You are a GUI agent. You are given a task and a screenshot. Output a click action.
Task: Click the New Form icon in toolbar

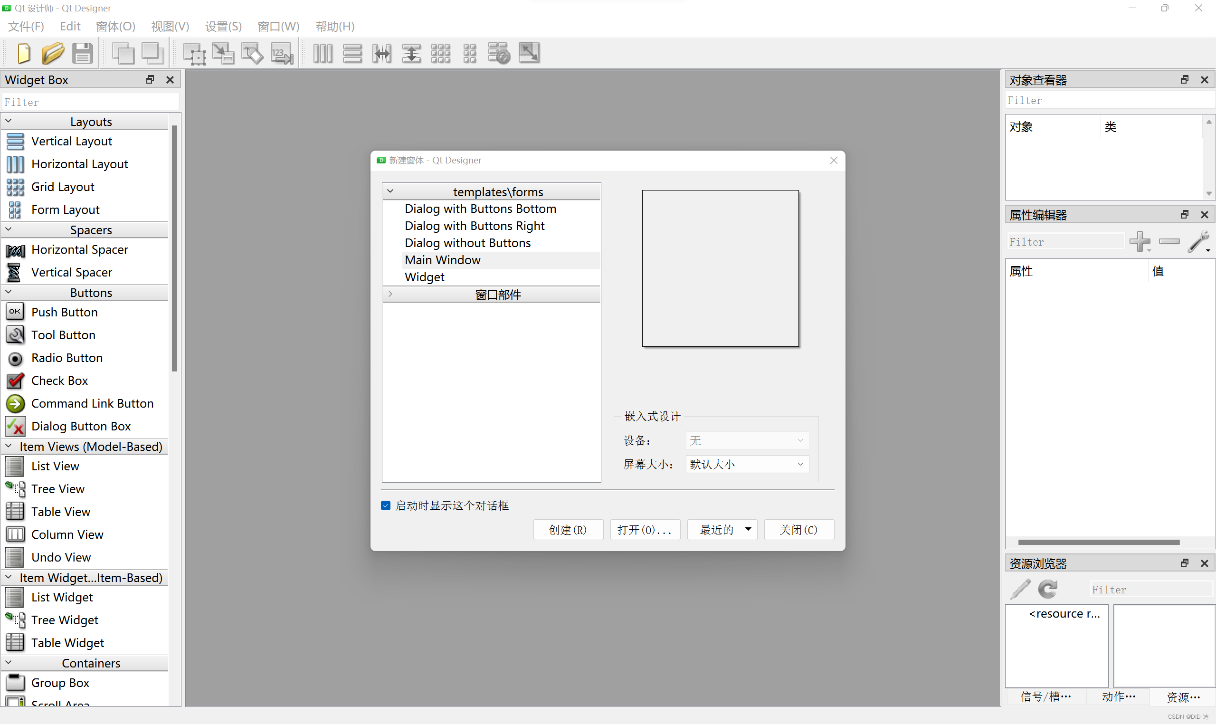[x=21, y=53]
